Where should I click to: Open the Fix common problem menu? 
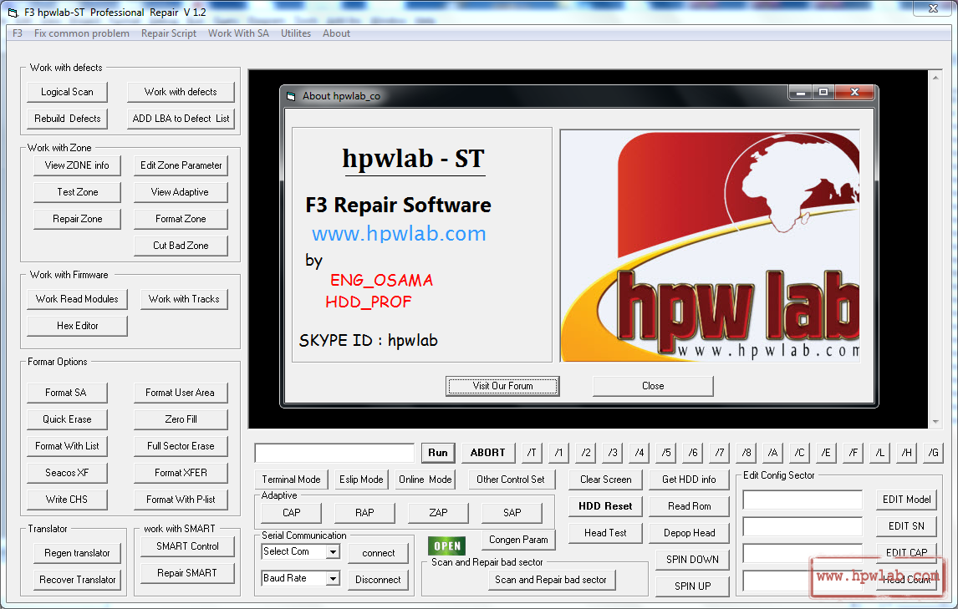[x=82, y=33]
